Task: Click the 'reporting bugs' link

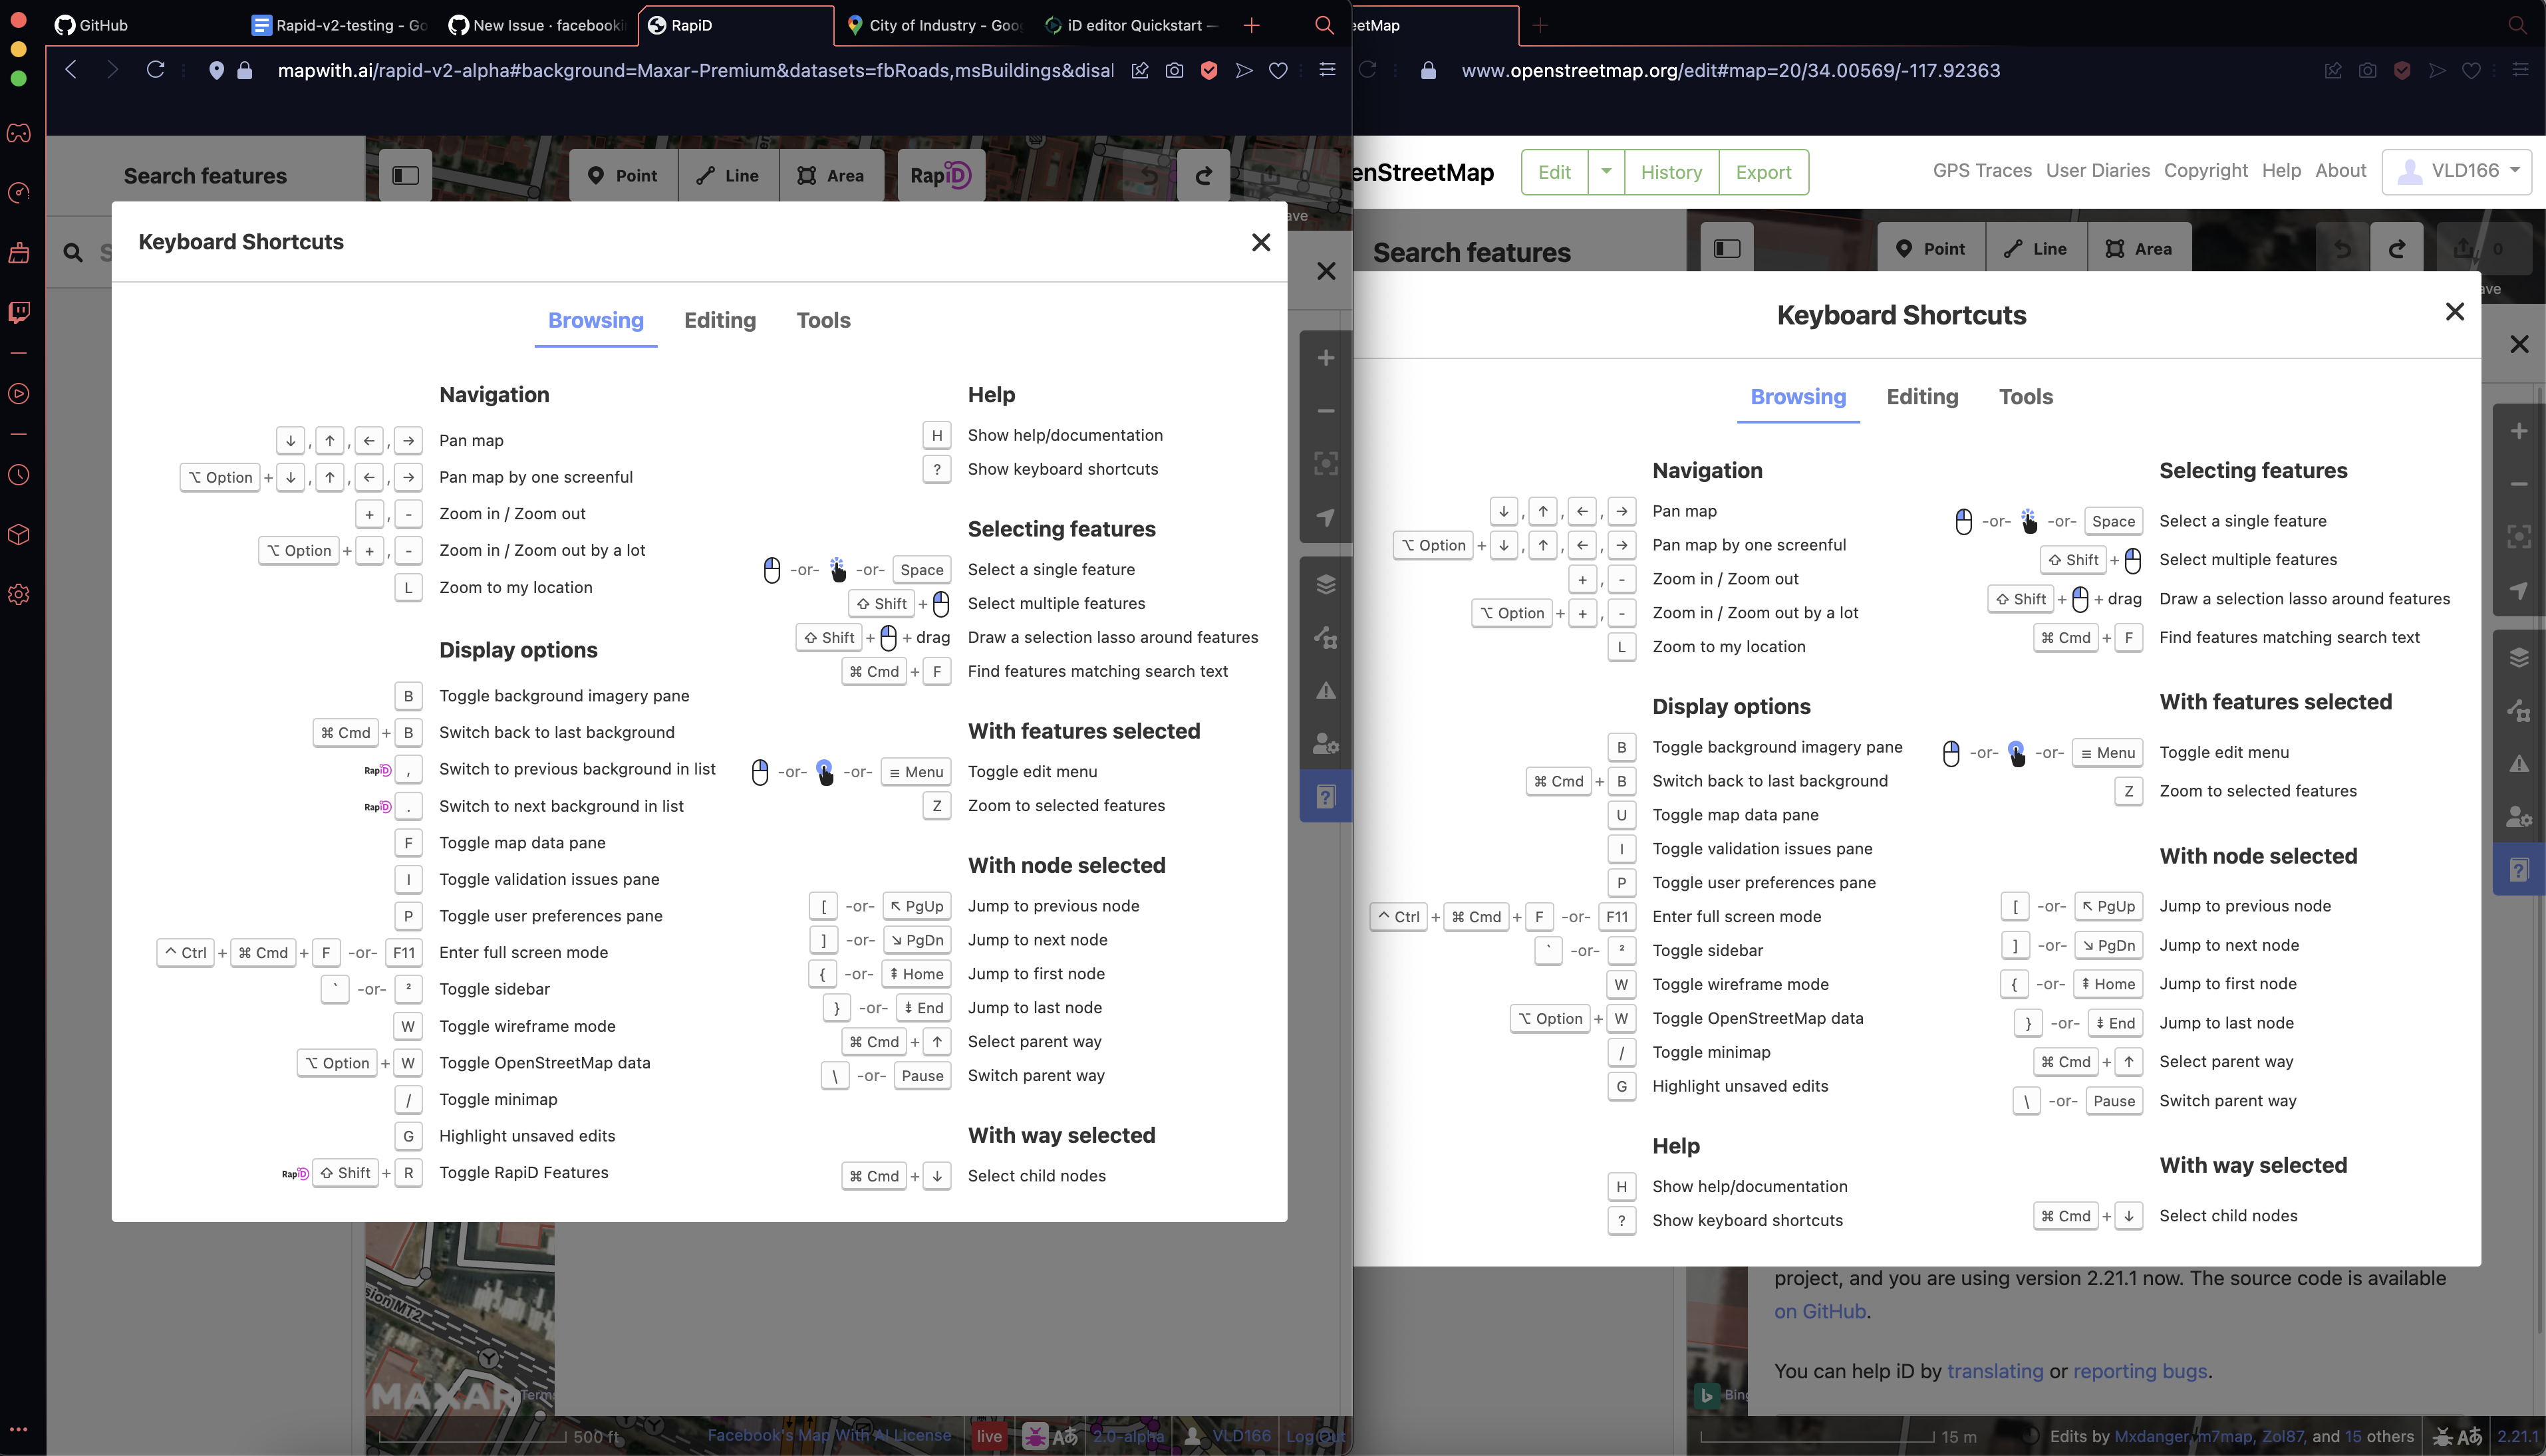Action: pos(2140,1371)
